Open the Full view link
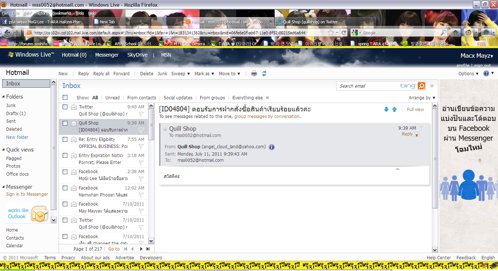 tap(416, 109)
